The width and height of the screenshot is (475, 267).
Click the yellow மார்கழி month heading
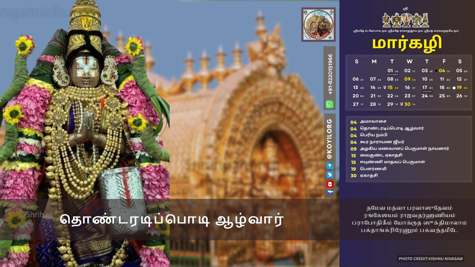[x=407, y=44]
